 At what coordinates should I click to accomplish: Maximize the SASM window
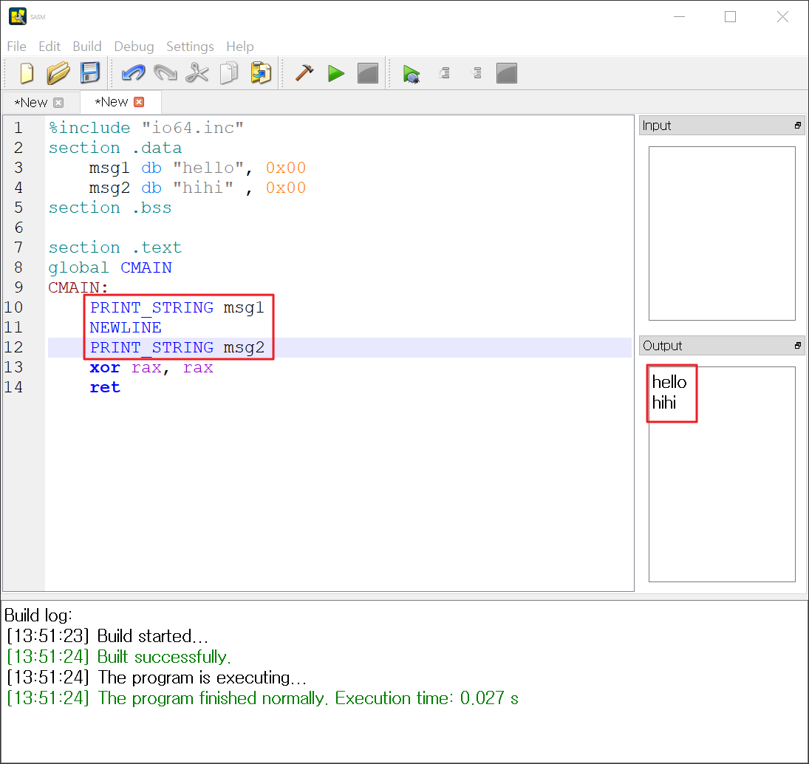[730, 17]
